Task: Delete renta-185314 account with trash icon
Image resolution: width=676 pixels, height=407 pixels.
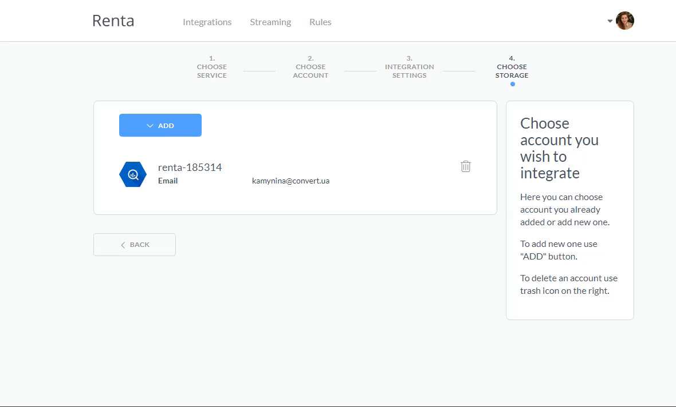Action: click(465, 166)
